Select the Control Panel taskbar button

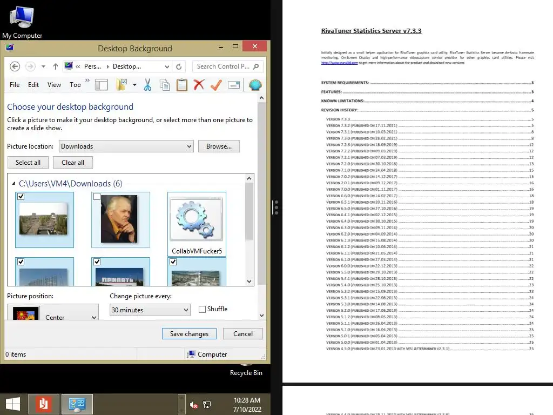click(x=77, y=404)
